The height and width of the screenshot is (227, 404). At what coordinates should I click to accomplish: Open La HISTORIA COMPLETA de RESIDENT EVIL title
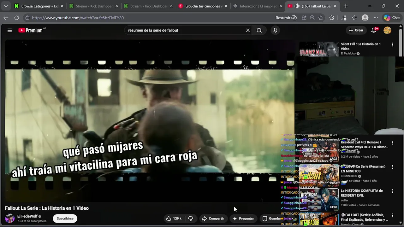point(362,193)
